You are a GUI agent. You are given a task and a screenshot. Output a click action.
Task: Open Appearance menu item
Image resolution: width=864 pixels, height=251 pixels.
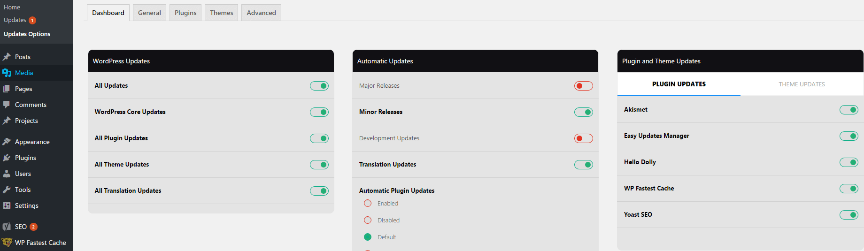(x=37, y=142)
